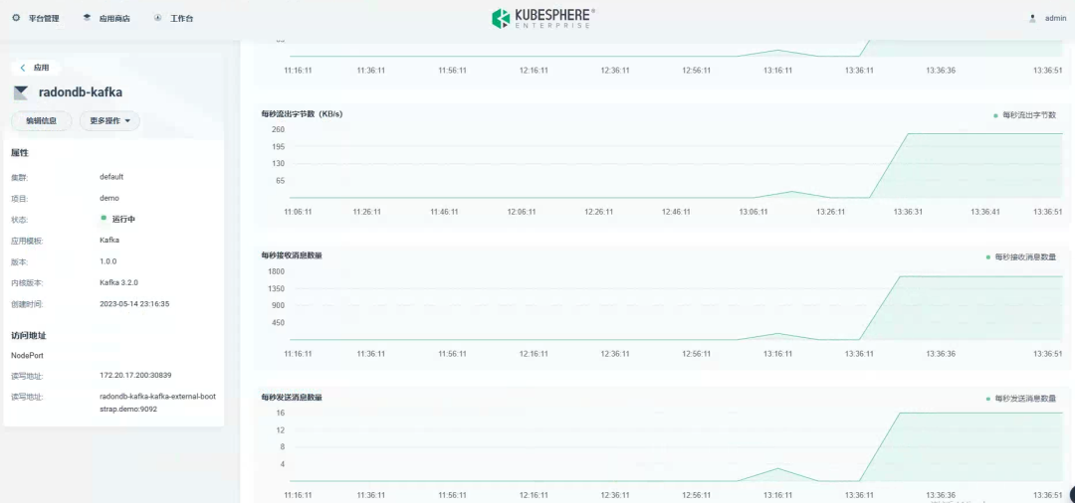Click the 运行中 status text
Viewport: 1075px width, 503px height.
point(124,219)
